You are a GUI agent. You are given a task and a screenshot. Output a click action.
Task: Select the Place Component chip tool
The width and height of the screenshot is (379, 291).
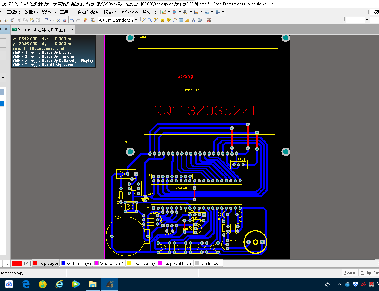pyautogui.click(x=199, y=20)
